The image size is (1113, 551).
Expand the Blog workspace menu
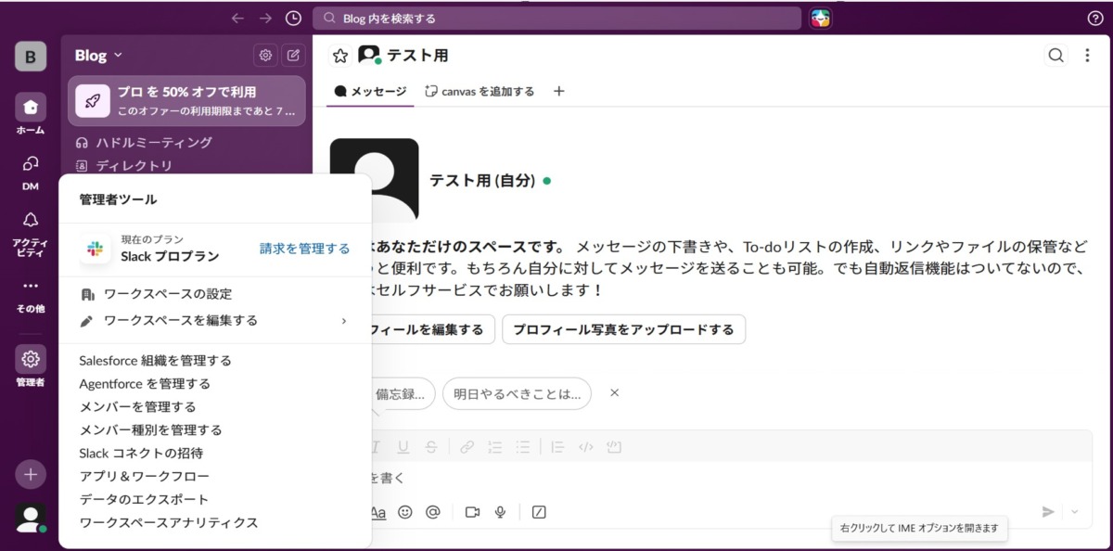(98, 56)
